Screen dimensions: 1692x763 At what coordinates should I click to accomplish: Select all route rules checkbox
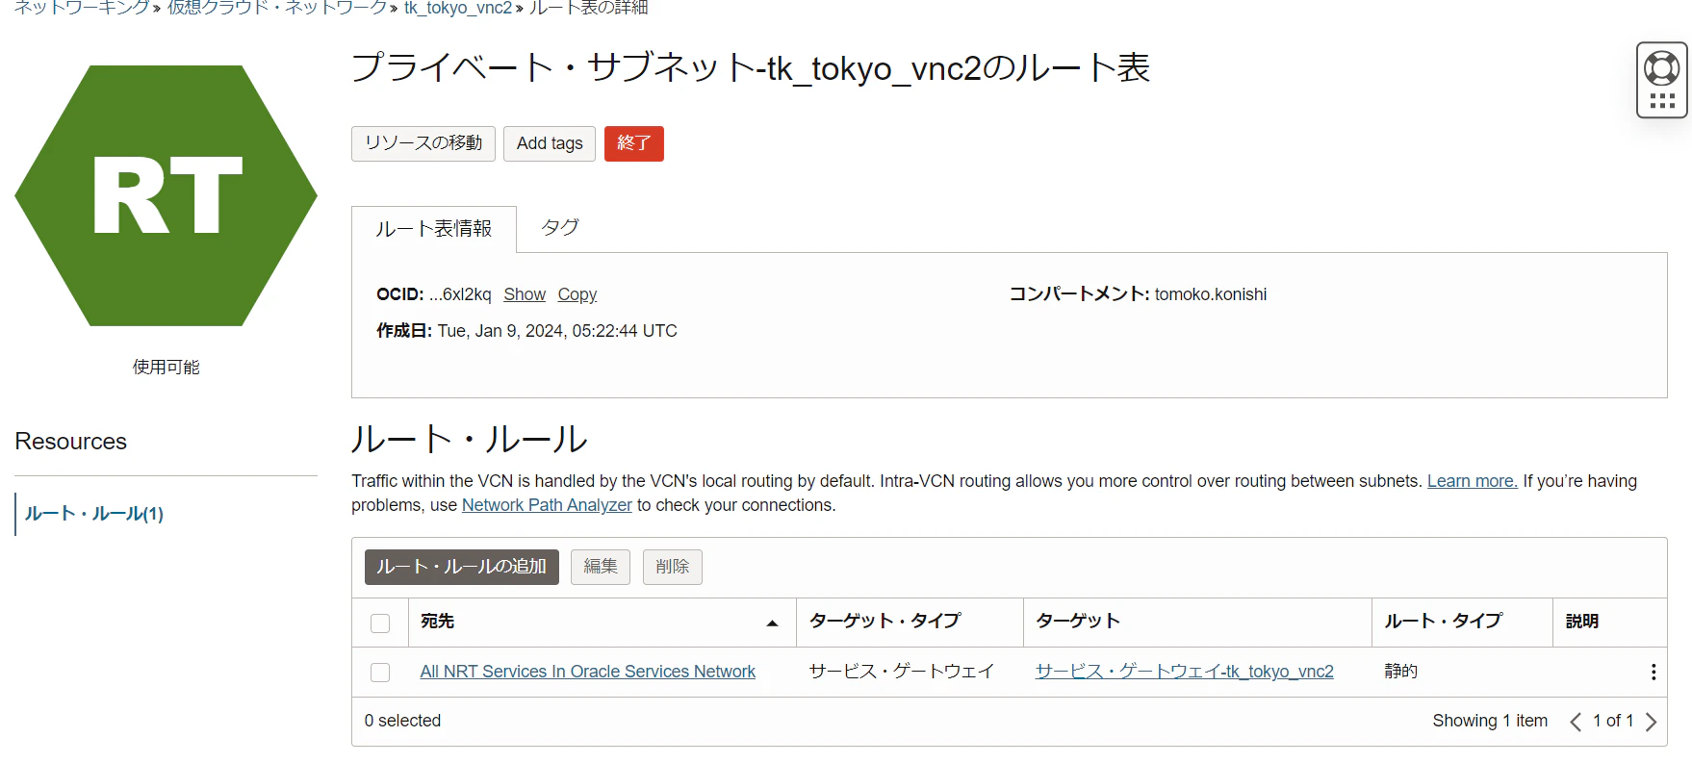pyautogui.click(x=380, y=623)
